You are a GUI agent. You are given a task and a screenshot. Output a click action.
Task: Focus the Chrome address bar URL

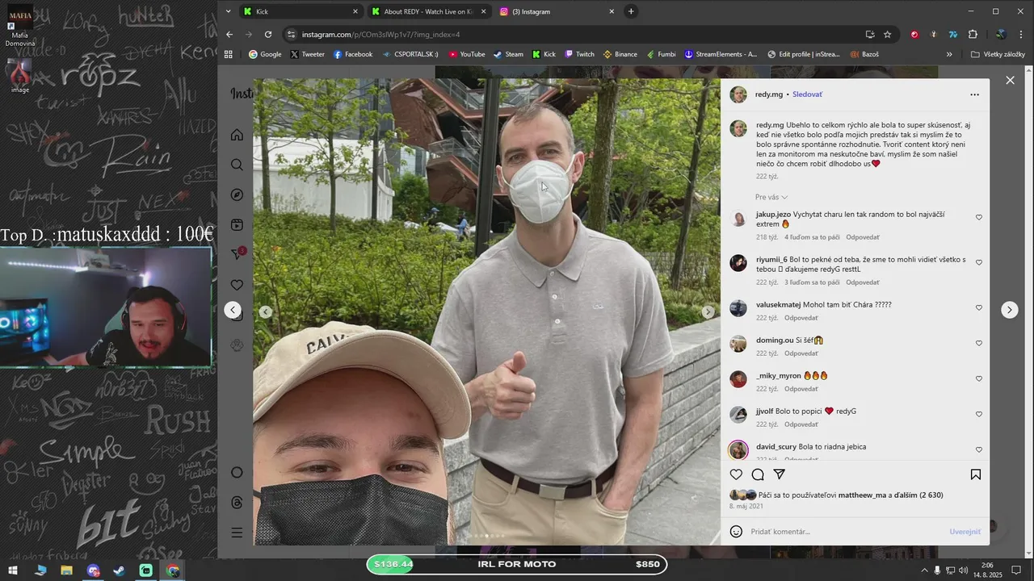click(x=380, y=35)
